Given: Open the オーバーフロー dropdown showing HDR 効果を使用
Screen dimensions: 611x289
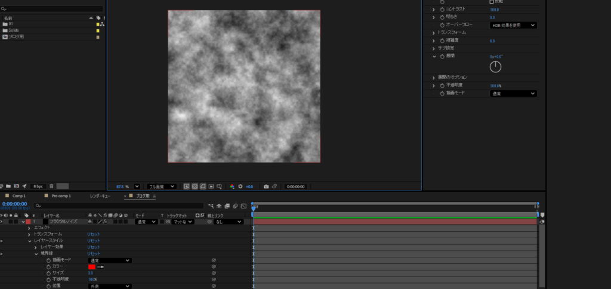Looking at the screenshot, I should pyautogui.click(x=513, y=25).
